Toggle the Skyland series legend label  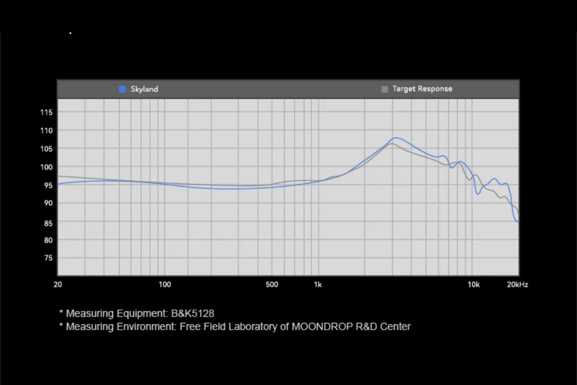144,89
